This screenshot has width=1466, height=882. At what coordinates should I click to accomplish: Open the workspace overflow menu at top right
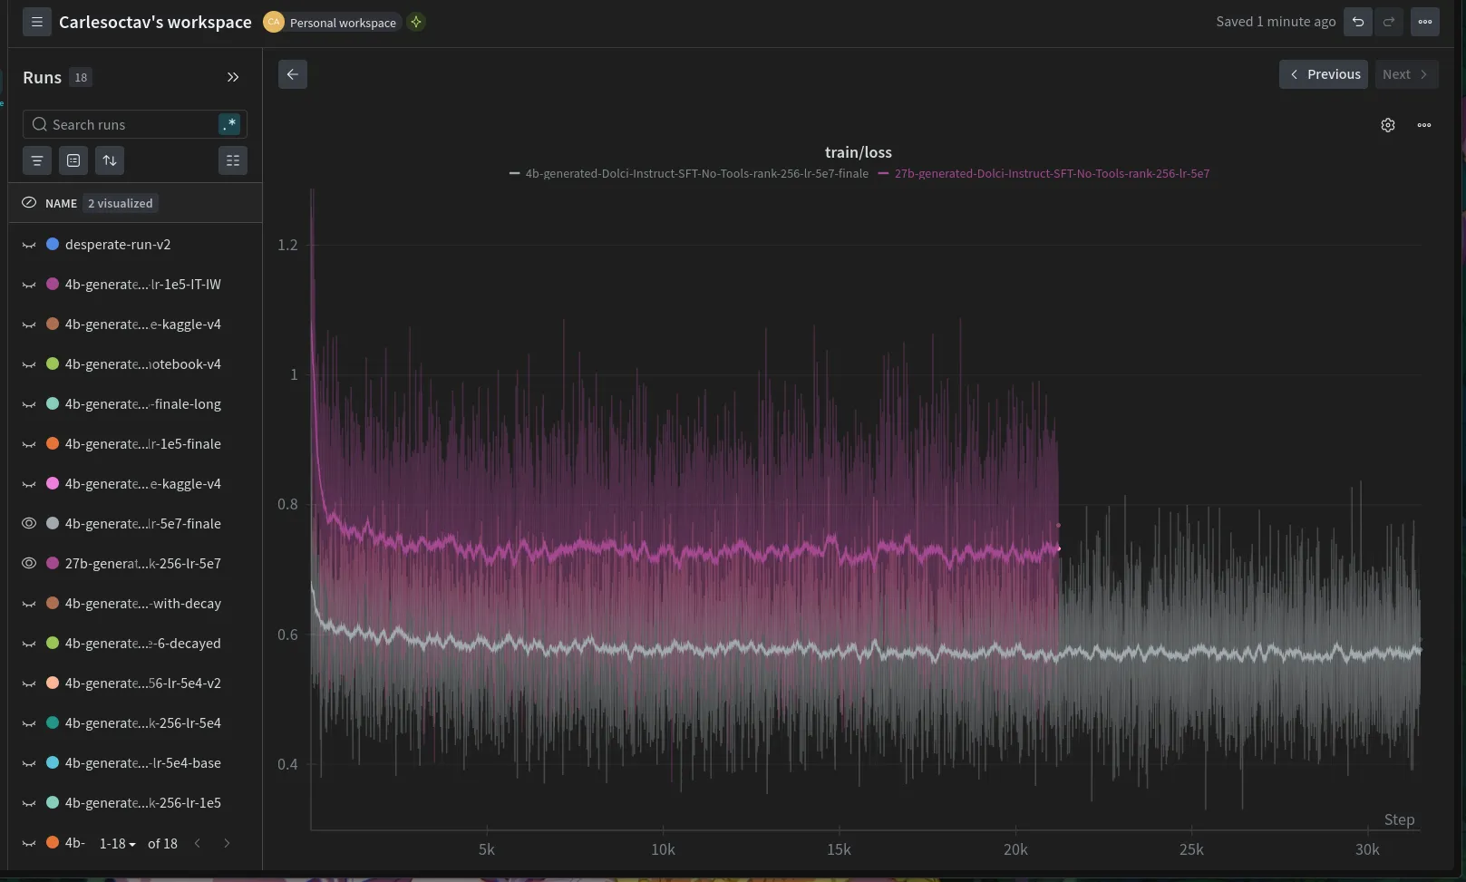(x=1424, y=21)
